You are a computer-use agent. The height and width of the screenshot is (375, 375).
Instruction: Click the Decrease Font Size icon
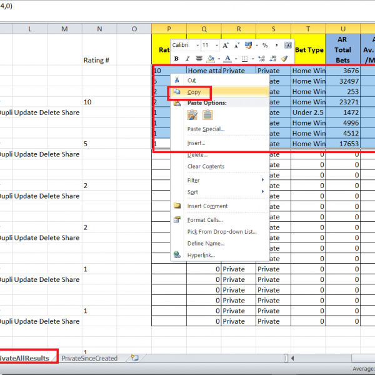[236, 45]
